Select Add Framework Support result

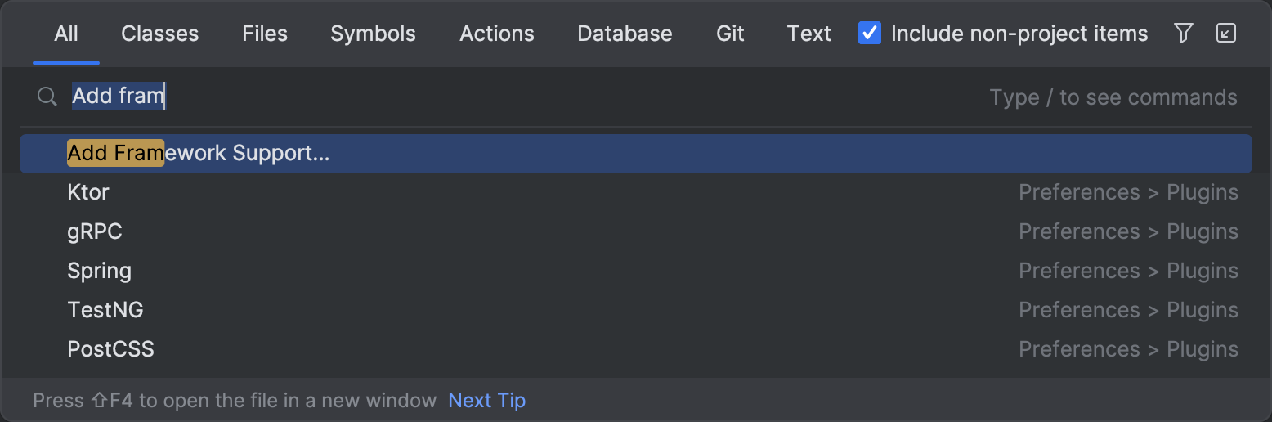click(199, 153)
